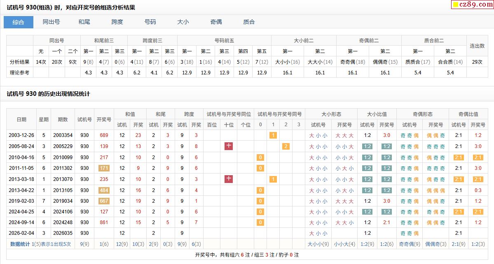Click the highlighted 484 winning number
Viewport: 494px width, 264px height.
tap(104, 190)
